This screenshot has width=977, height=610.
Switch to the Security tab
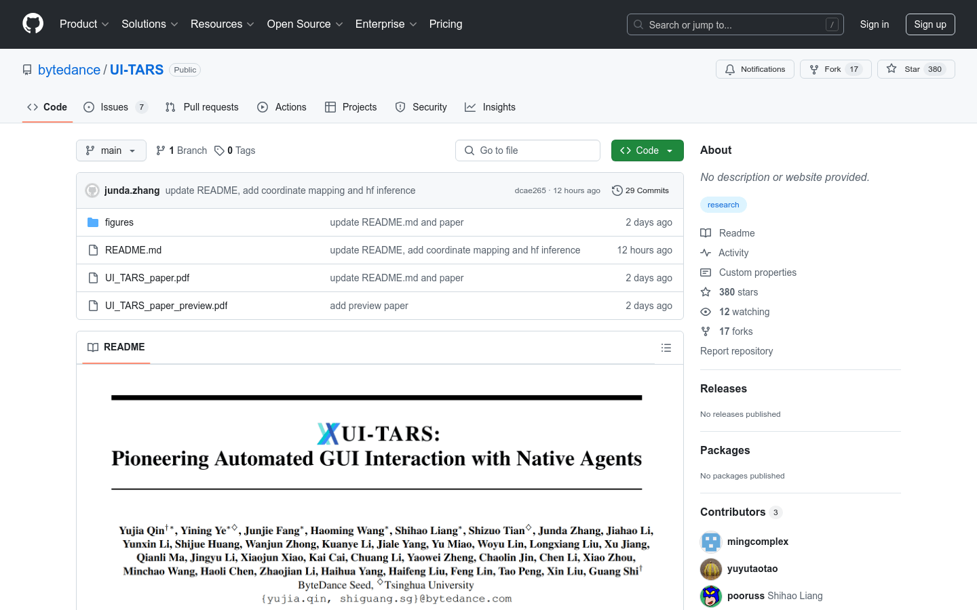[x=421, y=107]
